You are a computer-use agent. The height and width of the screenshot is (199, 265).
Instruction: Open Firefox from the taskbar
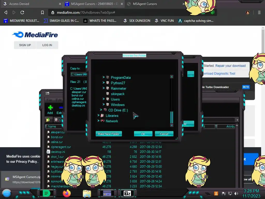pos(67,193)
